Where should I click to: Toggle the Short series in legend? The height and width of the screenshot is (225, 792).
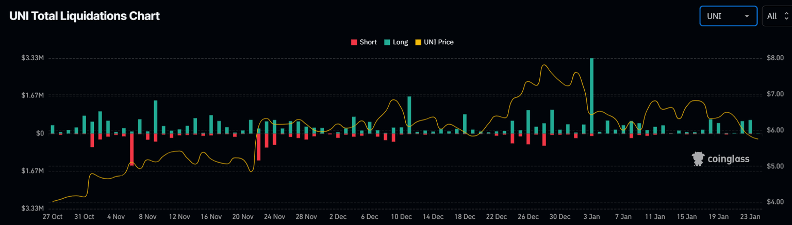(364, 42)
